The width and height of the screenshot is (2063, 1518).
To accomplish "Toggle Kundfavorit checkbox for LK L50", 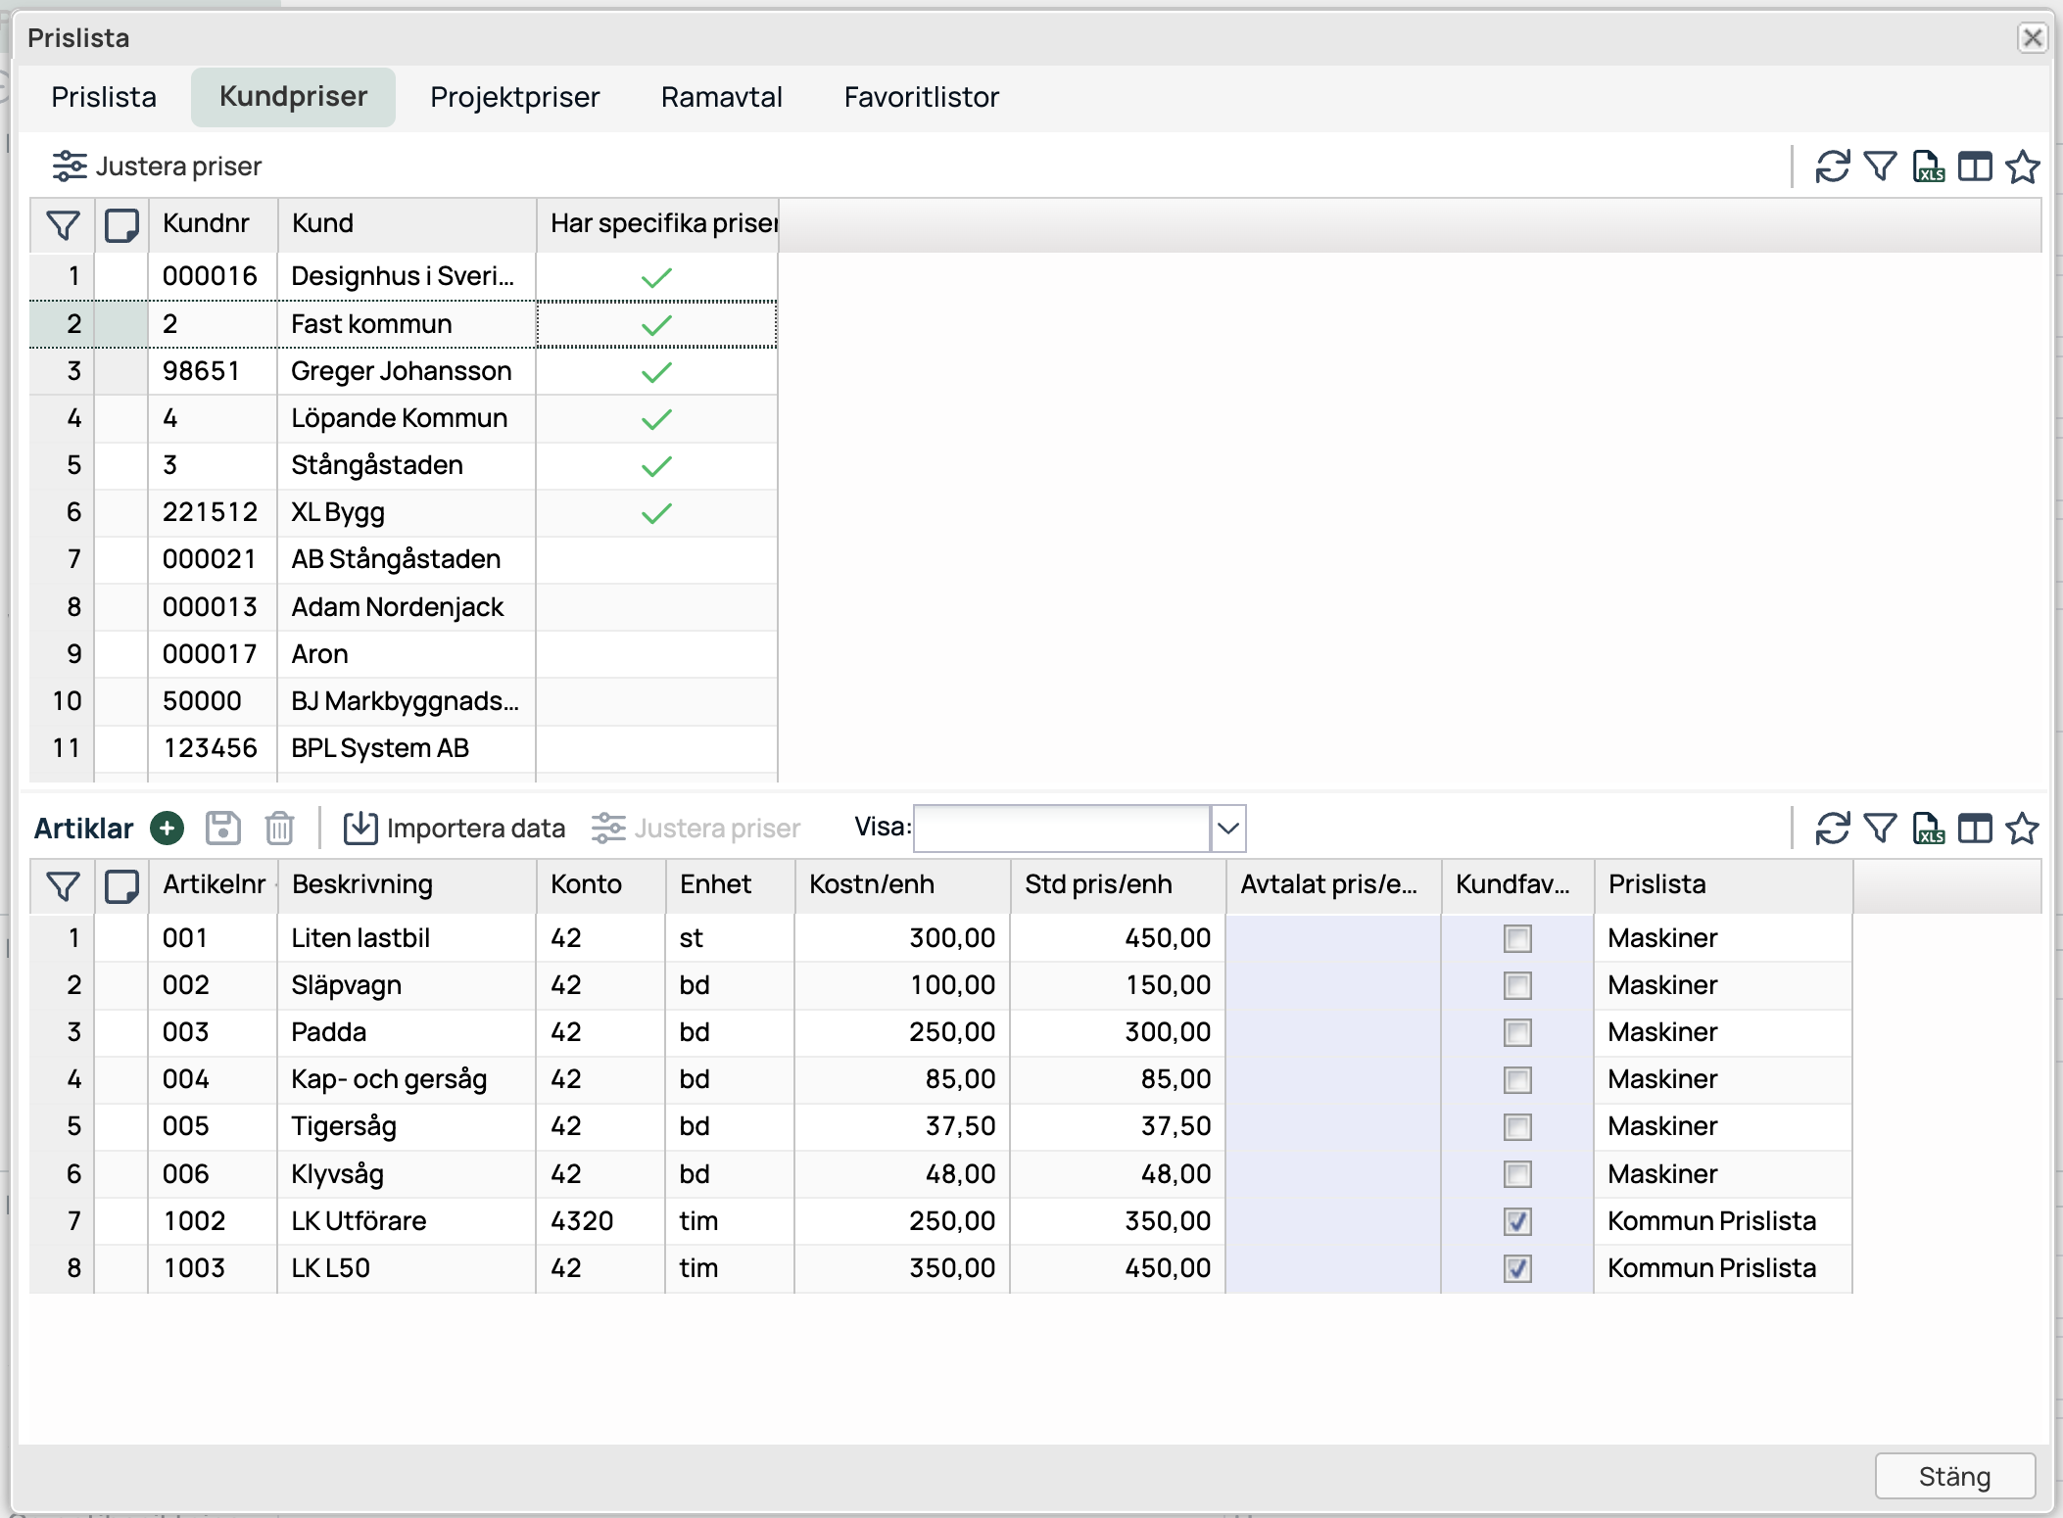I will [1517, 1268].
